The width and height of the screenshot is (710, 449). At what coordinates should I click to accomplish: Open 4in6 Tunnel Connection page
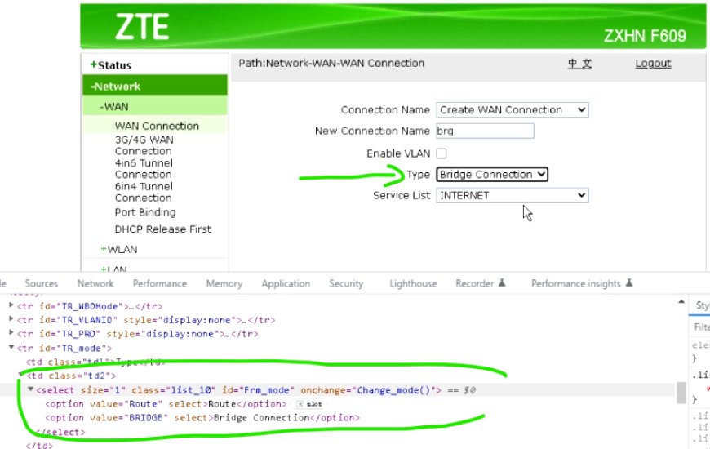[x=144, y=168]
